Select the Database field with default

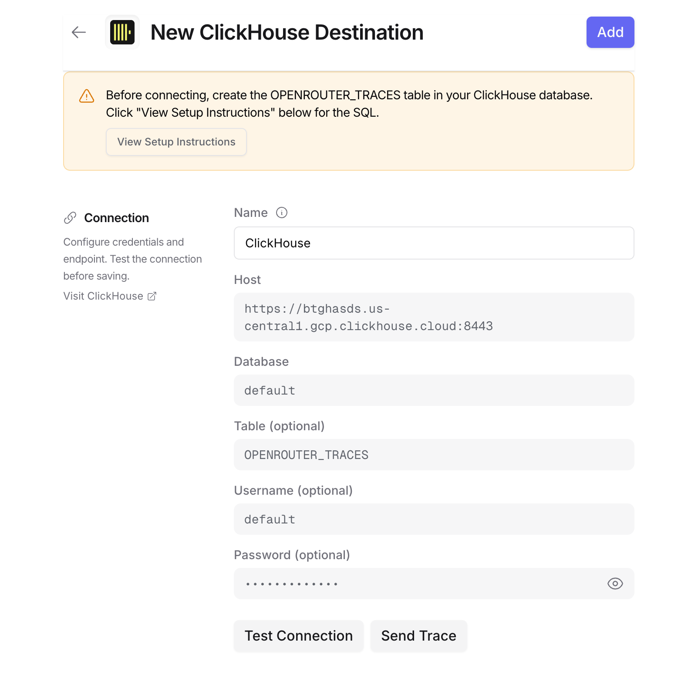tap(434, 390)
